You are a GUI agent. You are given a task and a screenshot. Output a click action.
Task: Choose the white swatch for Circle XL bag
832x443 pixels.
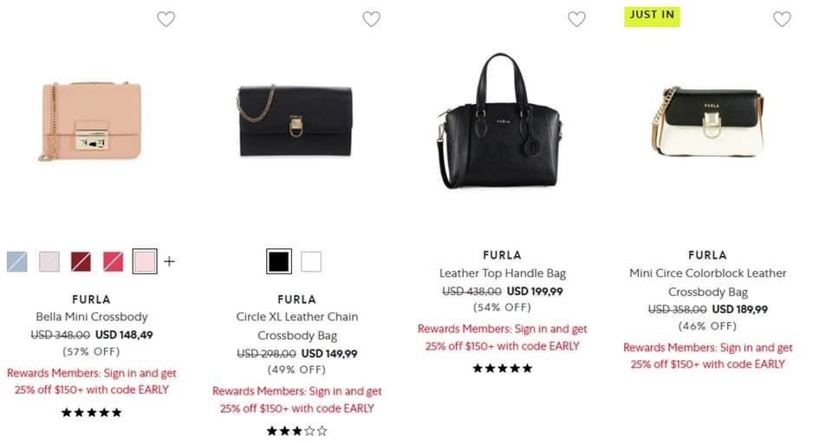[x=311, y=261]
